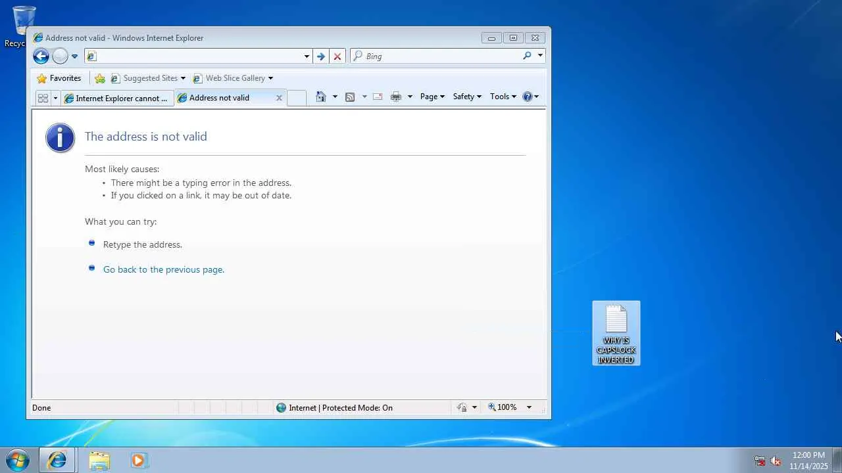Click the Home page icon
Image resolution: width=842 pixels, height=473 pixels.
[321, 97]
